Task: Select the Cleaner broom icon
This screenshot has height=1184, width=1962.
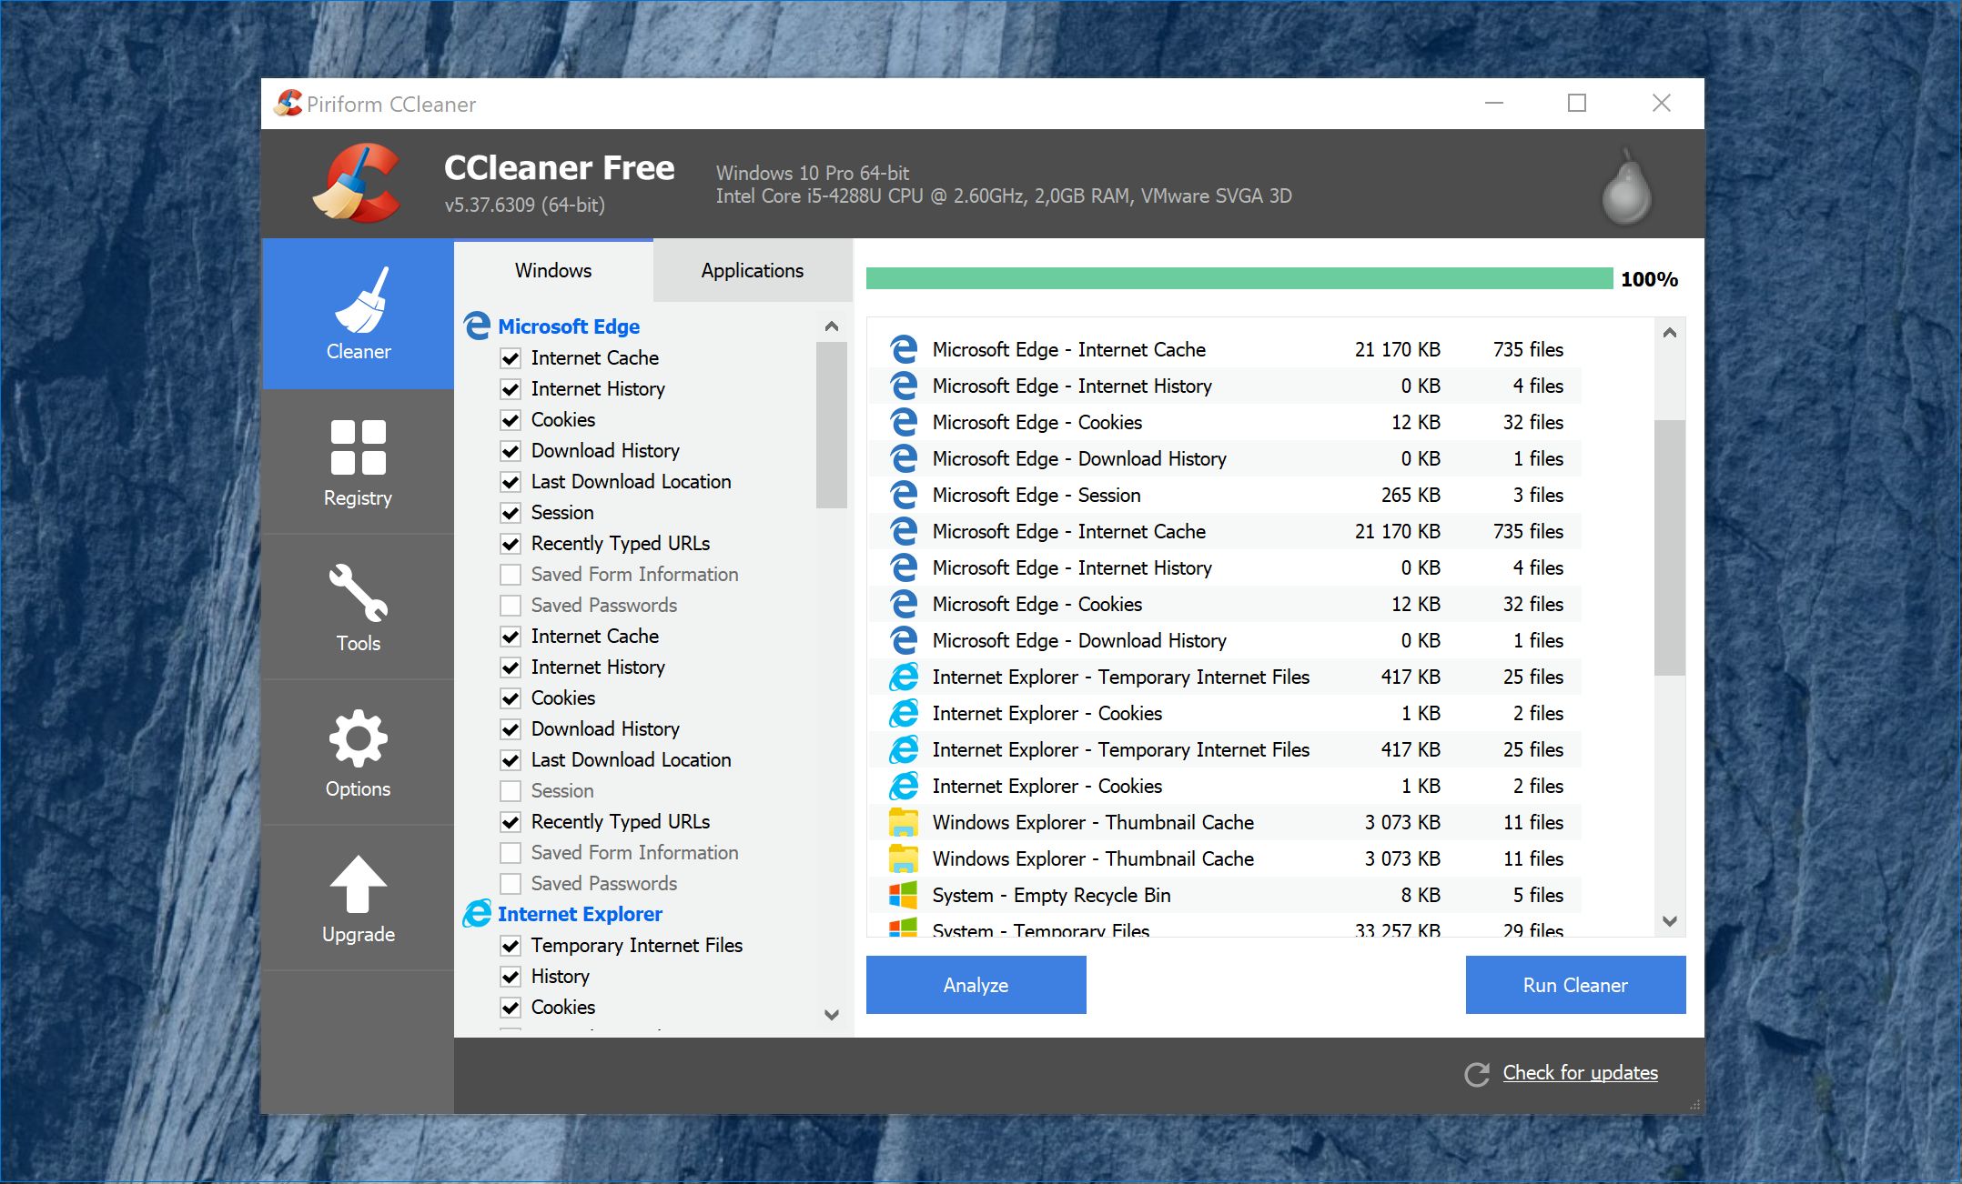Action: (x=361, y=301)
